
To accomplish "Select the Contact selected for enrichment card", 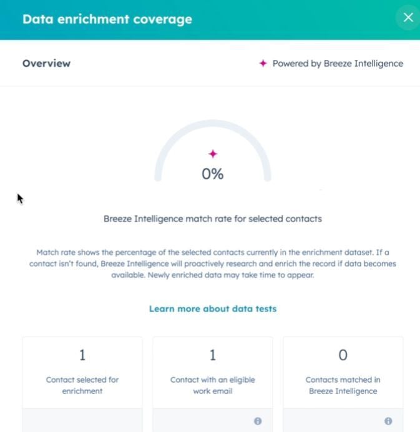I will [82, 385].
